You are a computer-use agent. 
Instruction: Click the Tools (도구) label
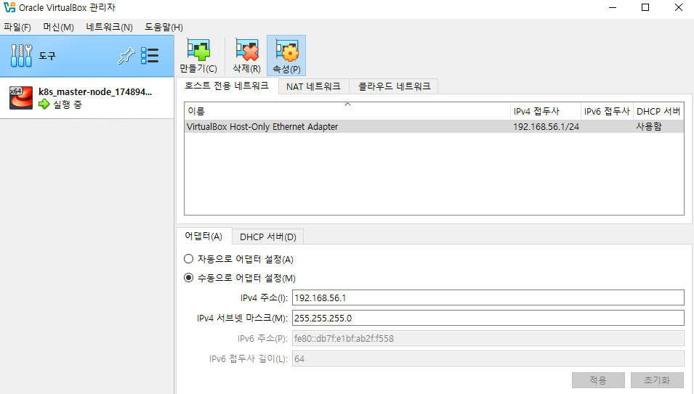(x=47, y=56)
